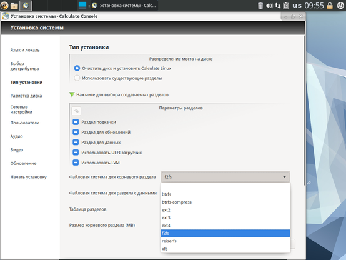Click 'Параметры разделов' group title
The height and width of the screenshot is (260, 346).
[180, 107]
